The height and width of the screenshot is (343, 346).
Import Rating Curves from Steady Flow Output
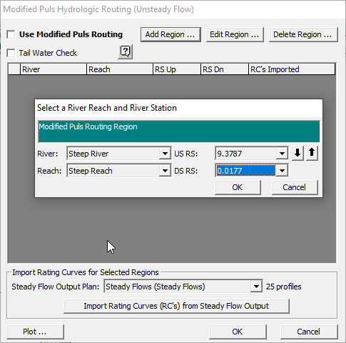point(176,306)
